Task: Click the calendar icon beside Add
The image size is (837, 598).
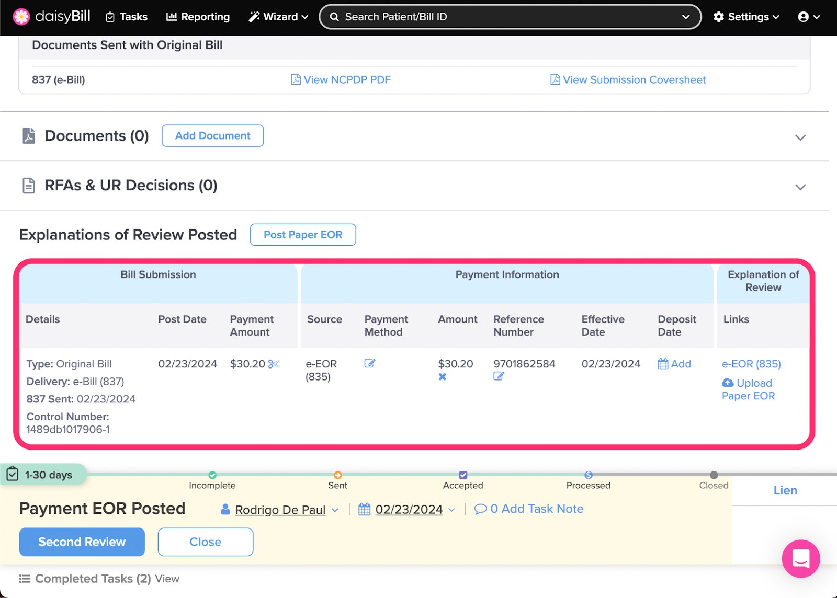Action: tap(663, 364)
